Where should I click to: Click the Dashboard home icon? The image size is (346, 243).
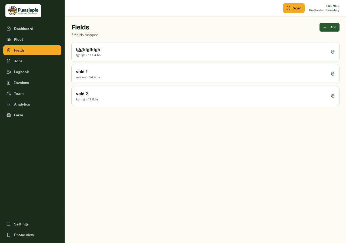tap(9, 29)
